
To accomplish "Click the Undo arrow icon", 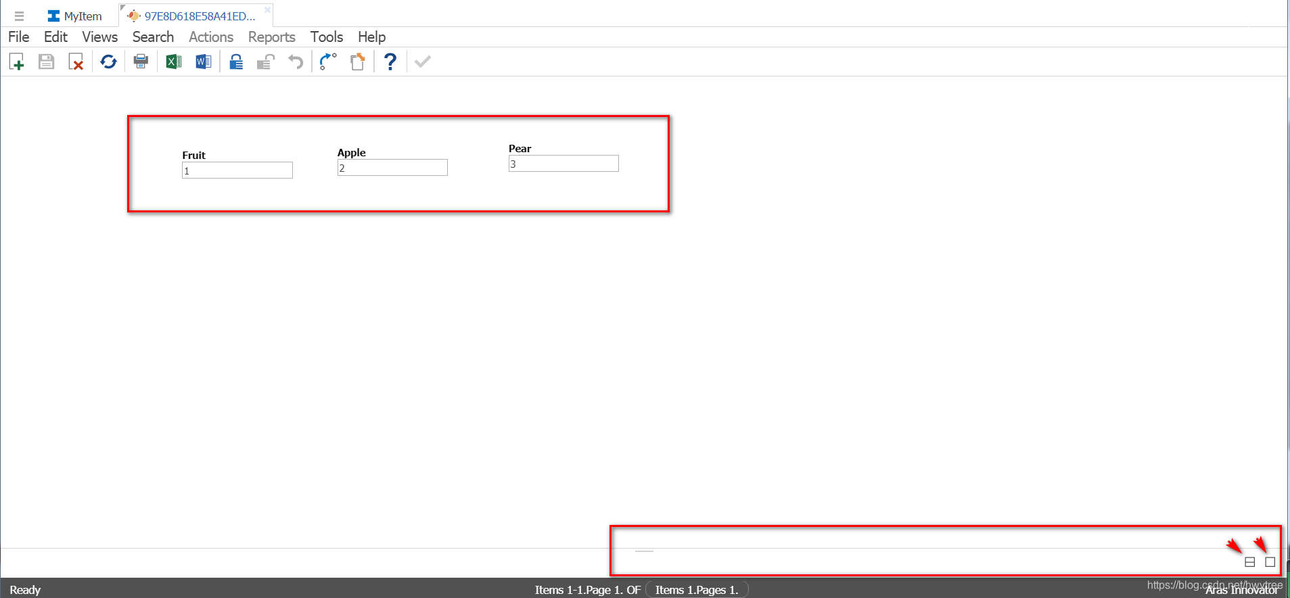I will pyautogui.click(x=296, y=62).
